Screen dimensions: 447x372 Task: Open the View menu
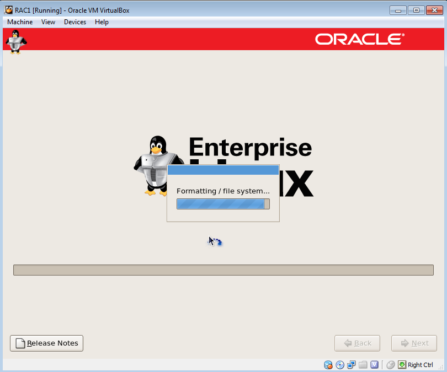(x=48, y=22)
